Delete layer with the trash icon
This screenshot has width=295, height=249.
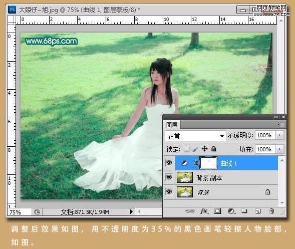271,211
